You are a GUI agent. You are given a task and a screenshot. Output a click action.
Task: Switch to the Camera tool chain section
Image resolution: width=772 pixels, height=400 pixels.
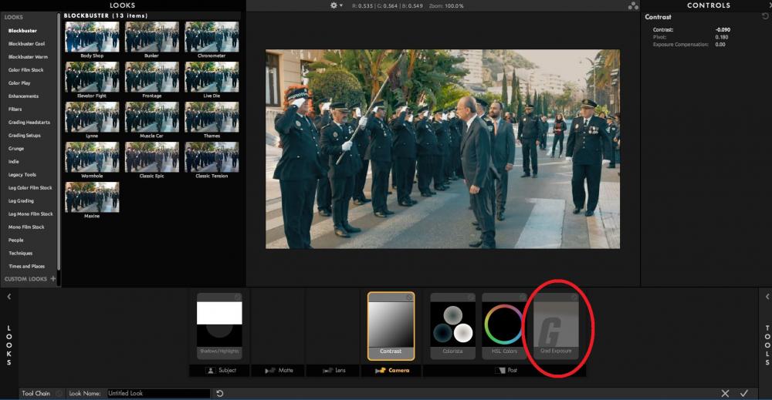(392, 371)
